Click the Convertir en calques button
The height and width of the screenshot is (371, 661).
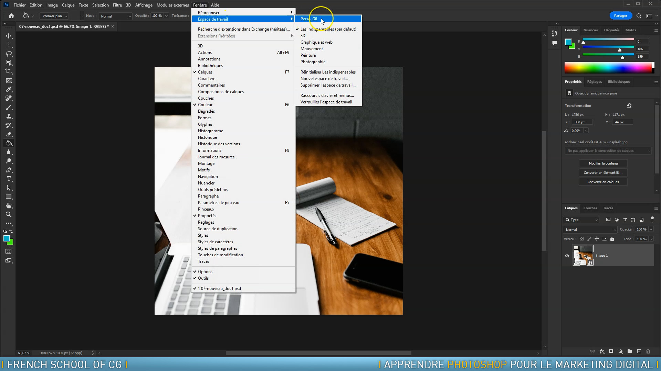(x=603, y=182)
